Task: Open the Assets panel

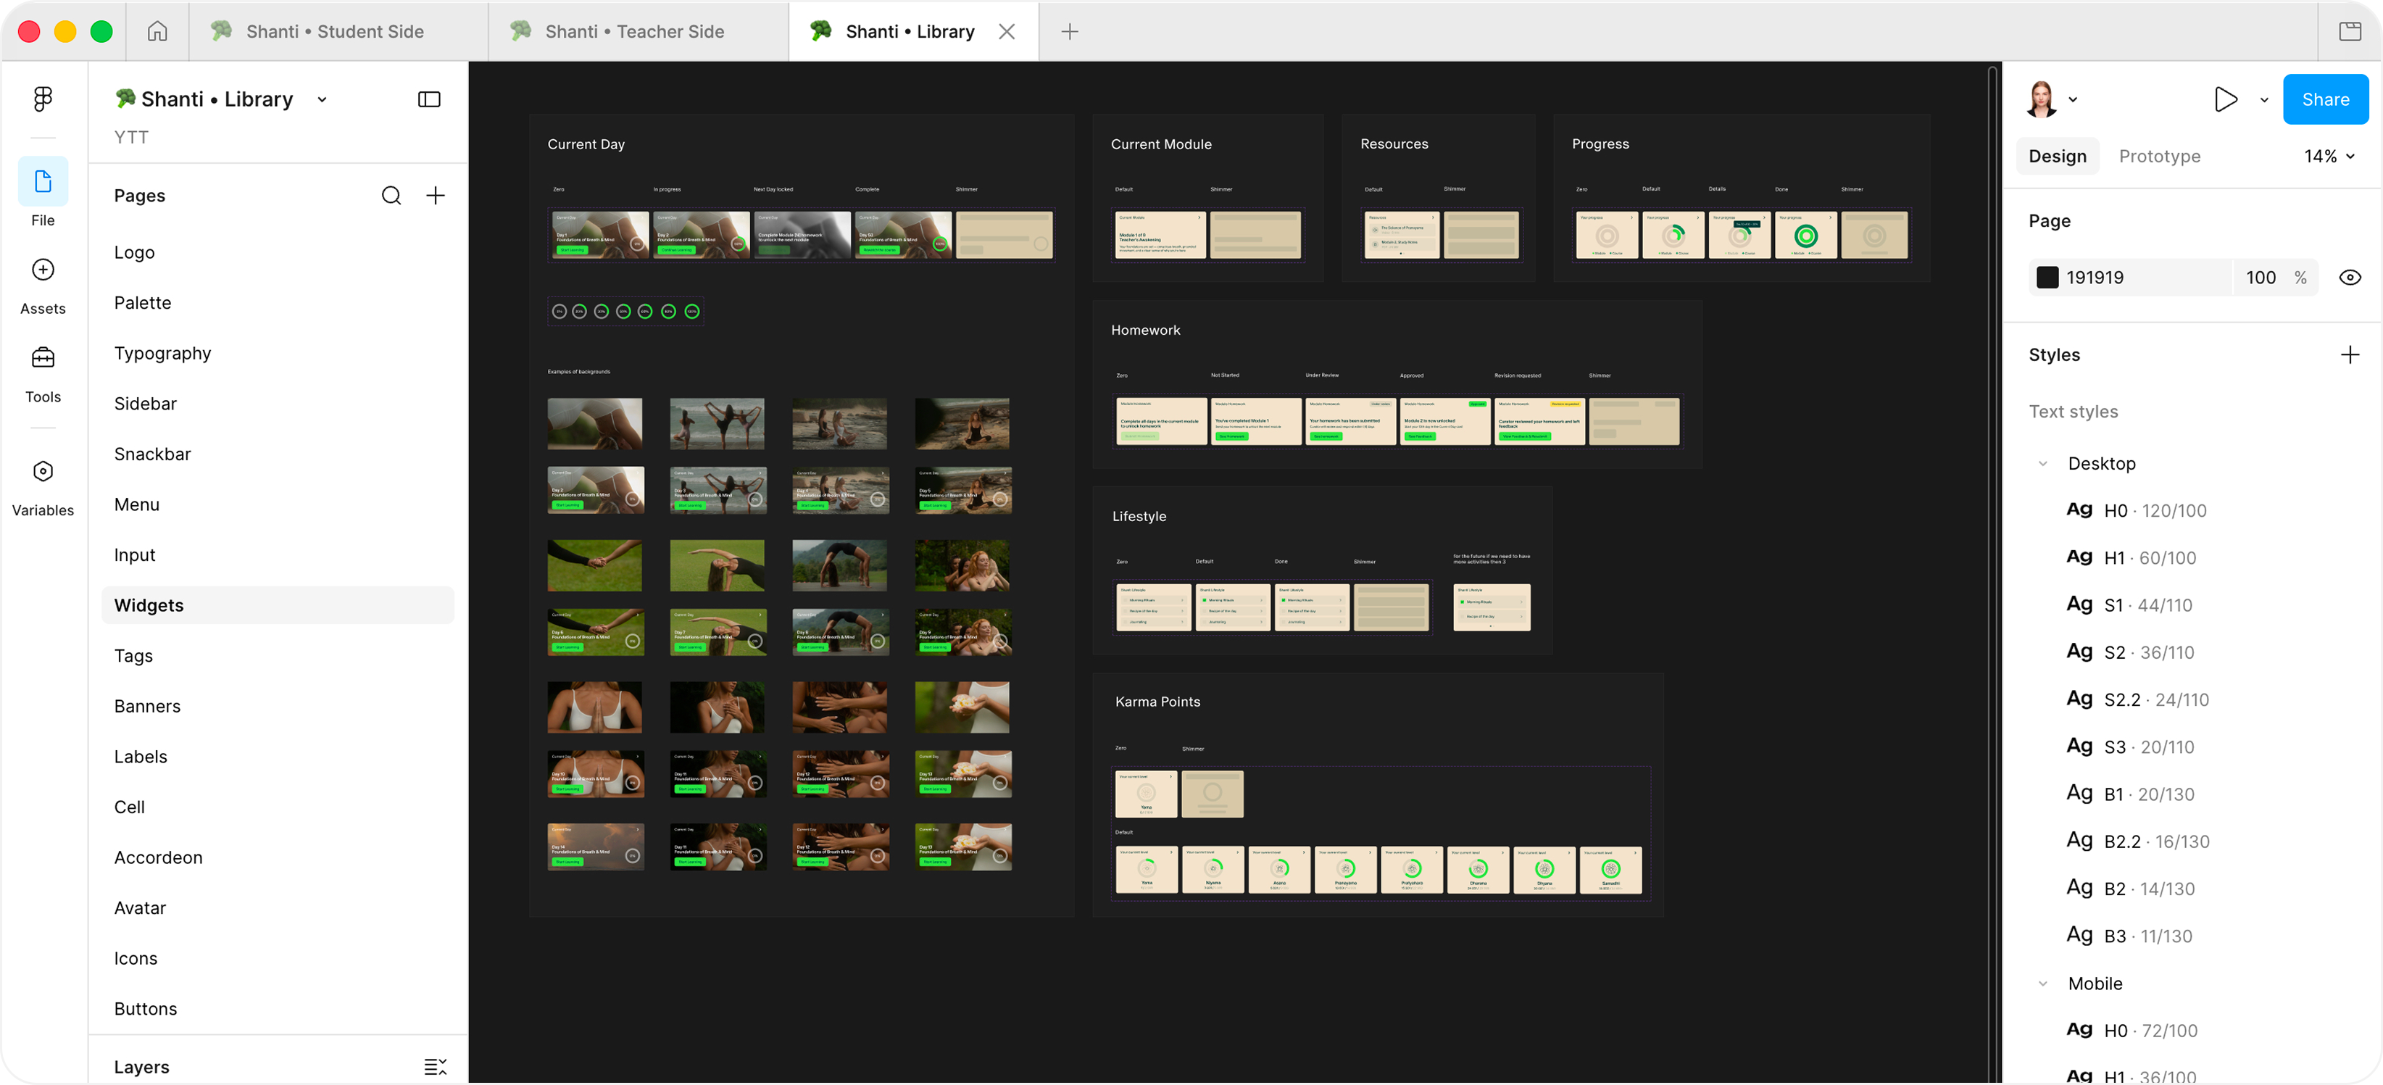Action: [x=43, y=270]
